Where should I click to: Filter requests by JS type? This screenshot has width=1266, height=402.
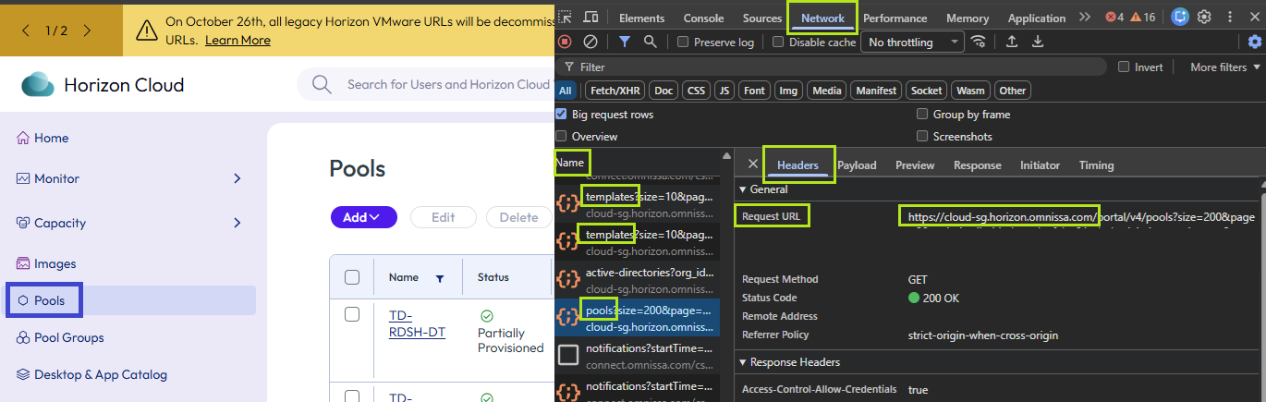724,91
